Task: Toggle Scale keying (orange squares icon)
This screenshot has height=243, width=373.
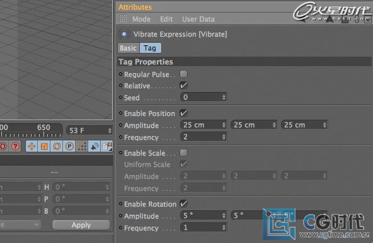Action: coord(44,146)
